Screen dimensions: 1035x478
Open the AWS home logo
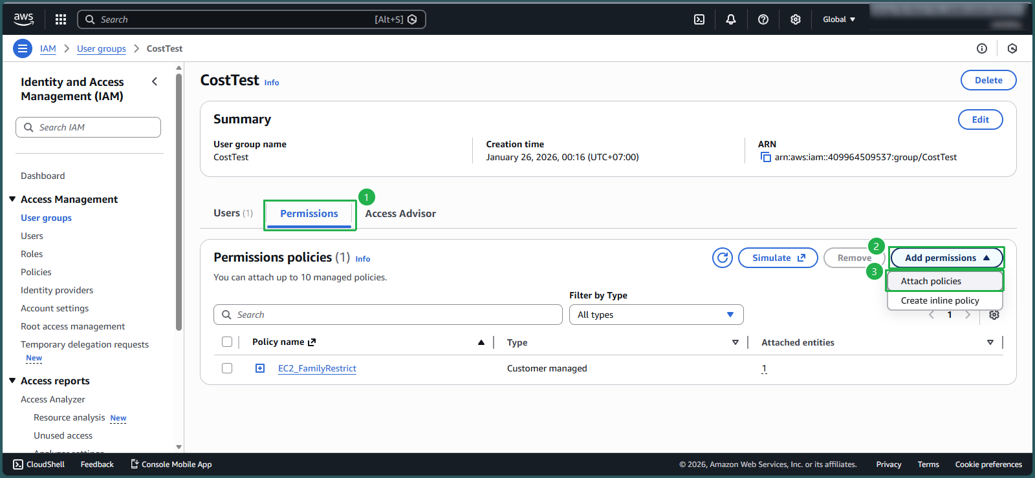coord(24,19)
